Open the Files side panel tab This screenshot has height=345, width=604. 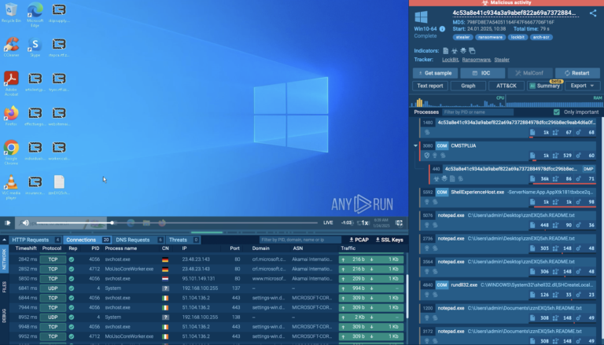point(4,288)
